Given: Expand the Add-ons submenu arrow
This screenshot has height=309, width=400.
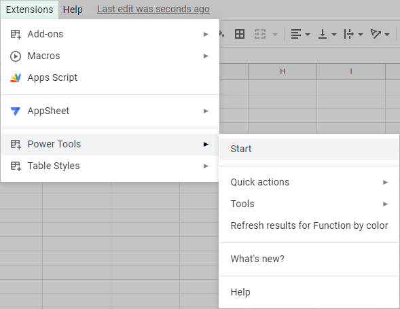Looking at the screenshot, I should point(206,34).
